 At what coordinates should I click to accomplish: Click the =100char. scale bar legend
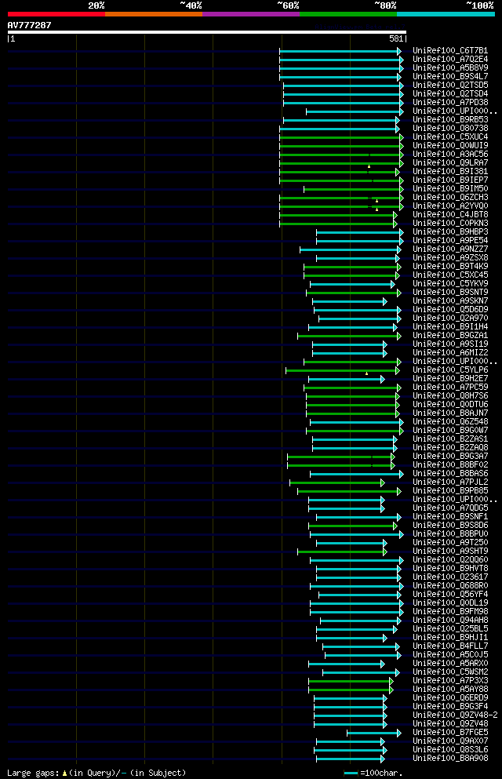point(373,773)
